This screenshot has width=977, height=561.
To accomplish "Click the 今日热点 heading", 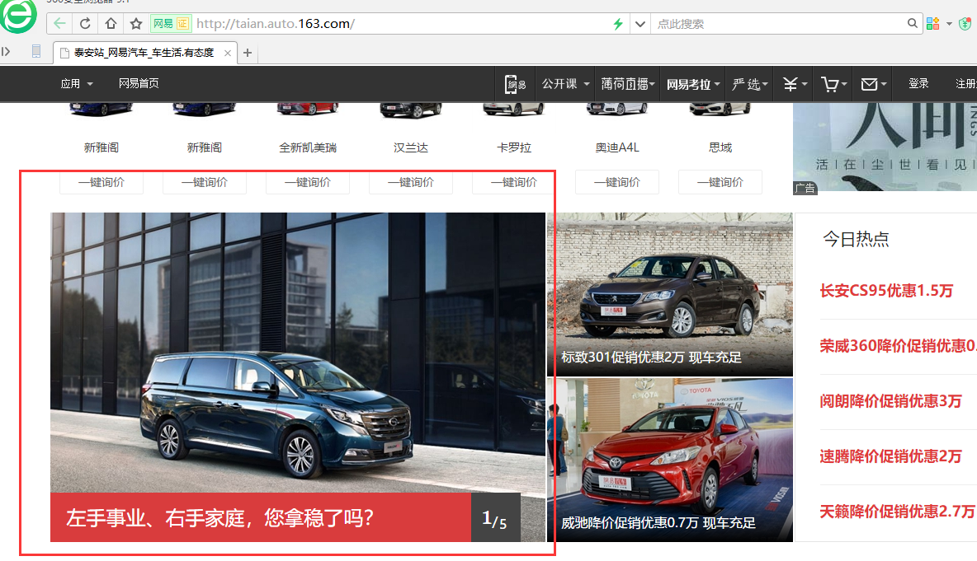I will click(x=856, y=239).
